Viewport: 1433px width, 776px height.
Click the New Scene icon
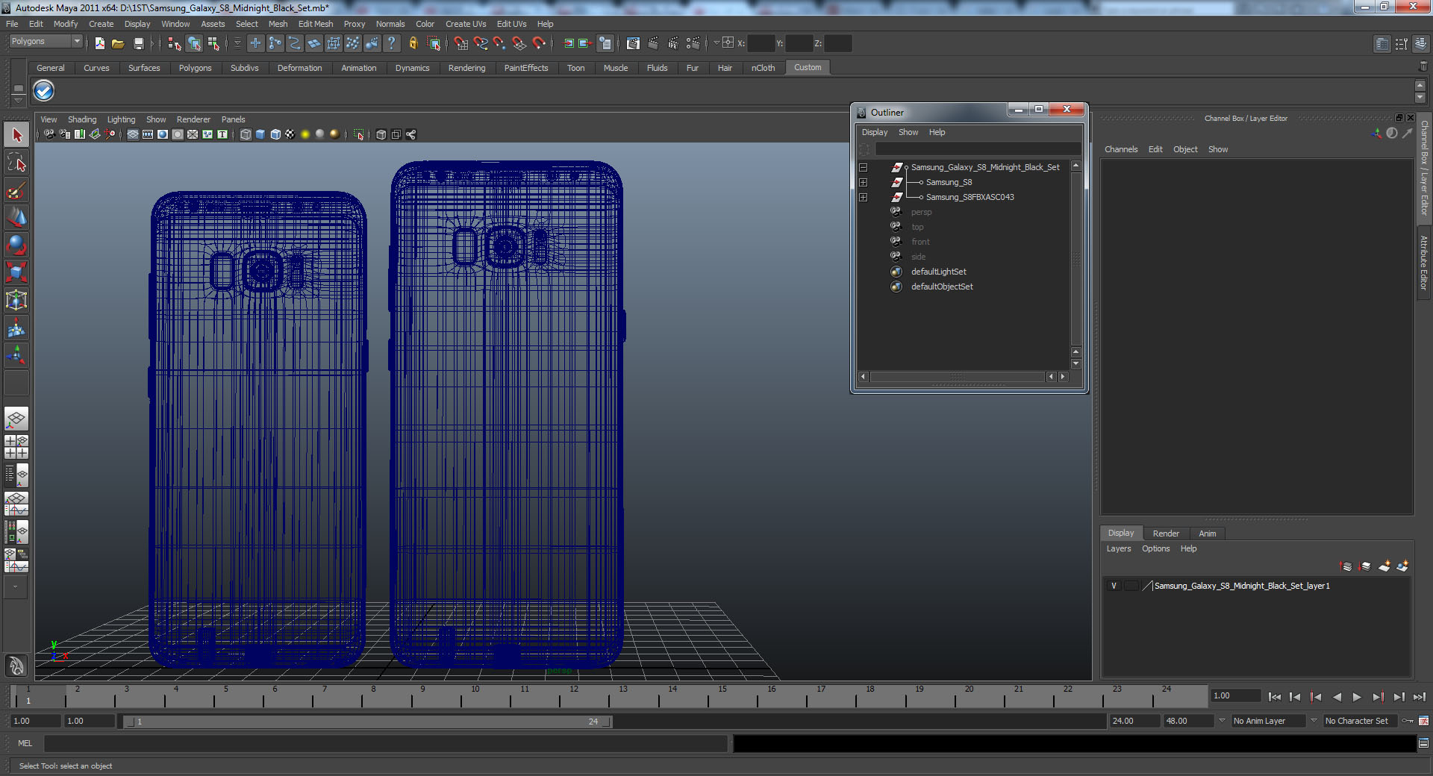pos(99,43)
